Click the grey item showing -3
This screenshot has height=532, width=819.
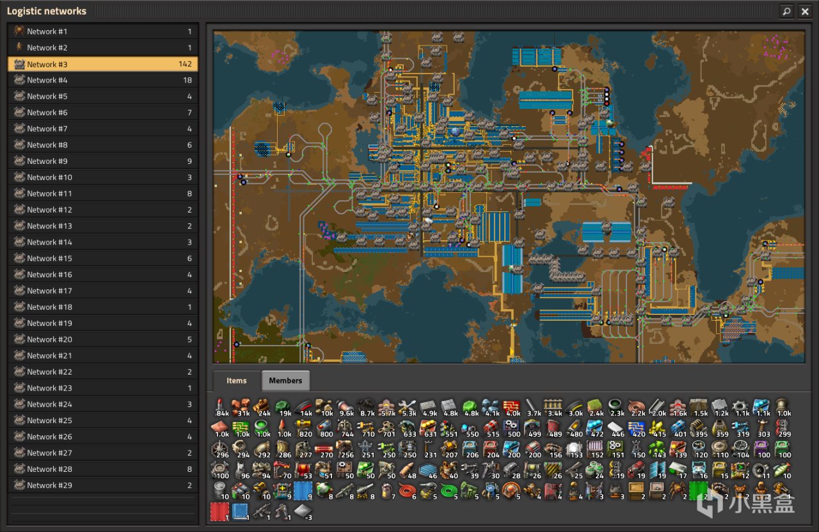(303, 512)
